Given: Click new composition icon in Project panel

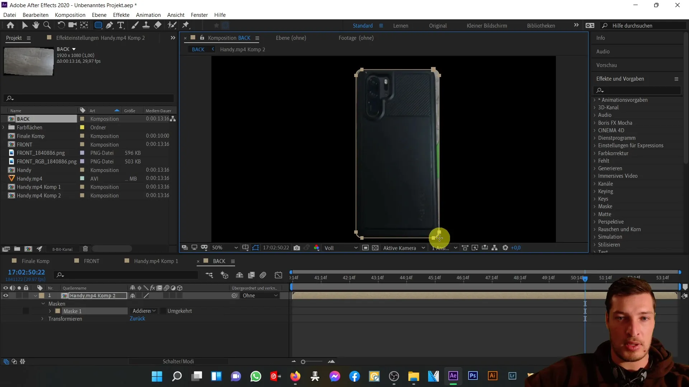Looking at the screenshot, I should pyautogui.click(x=28, y=249).
